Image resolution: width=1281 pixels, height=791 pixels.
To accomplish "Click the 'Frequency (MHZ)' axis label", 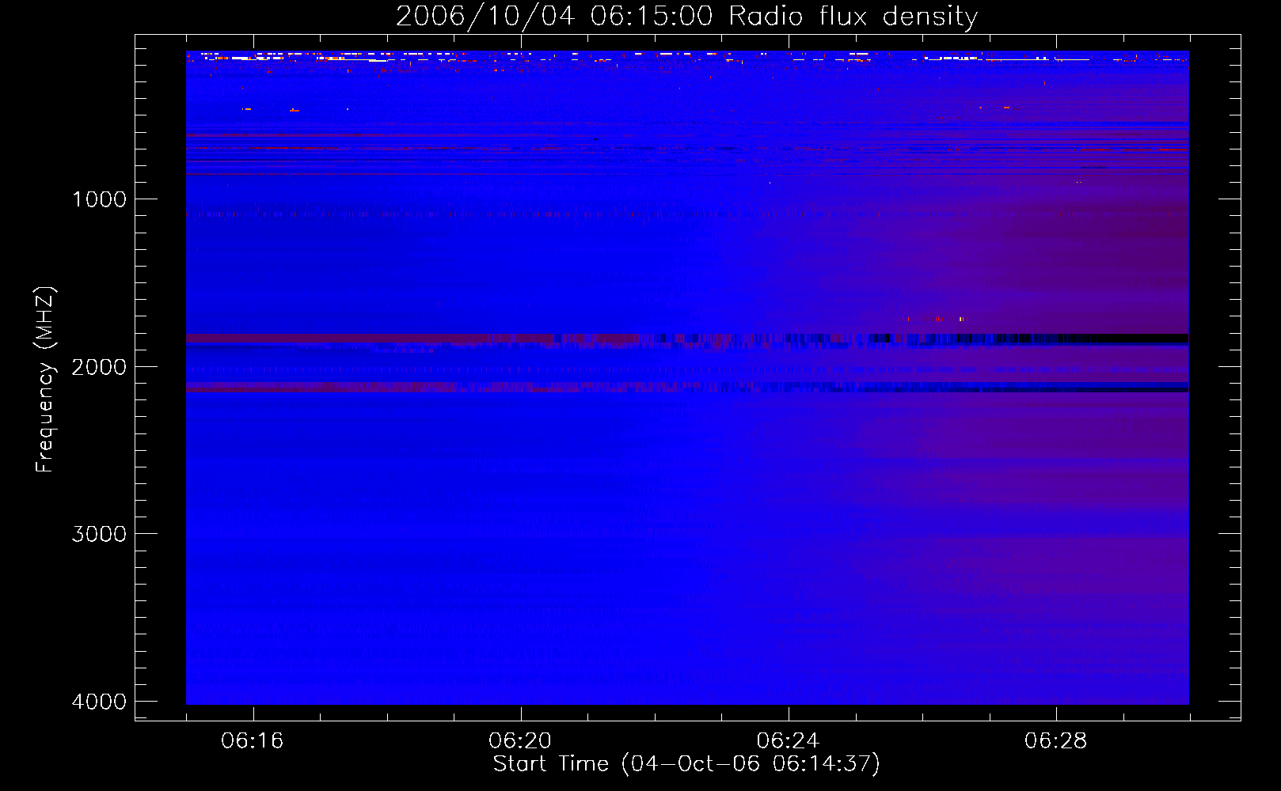I will tap(45, 379).
